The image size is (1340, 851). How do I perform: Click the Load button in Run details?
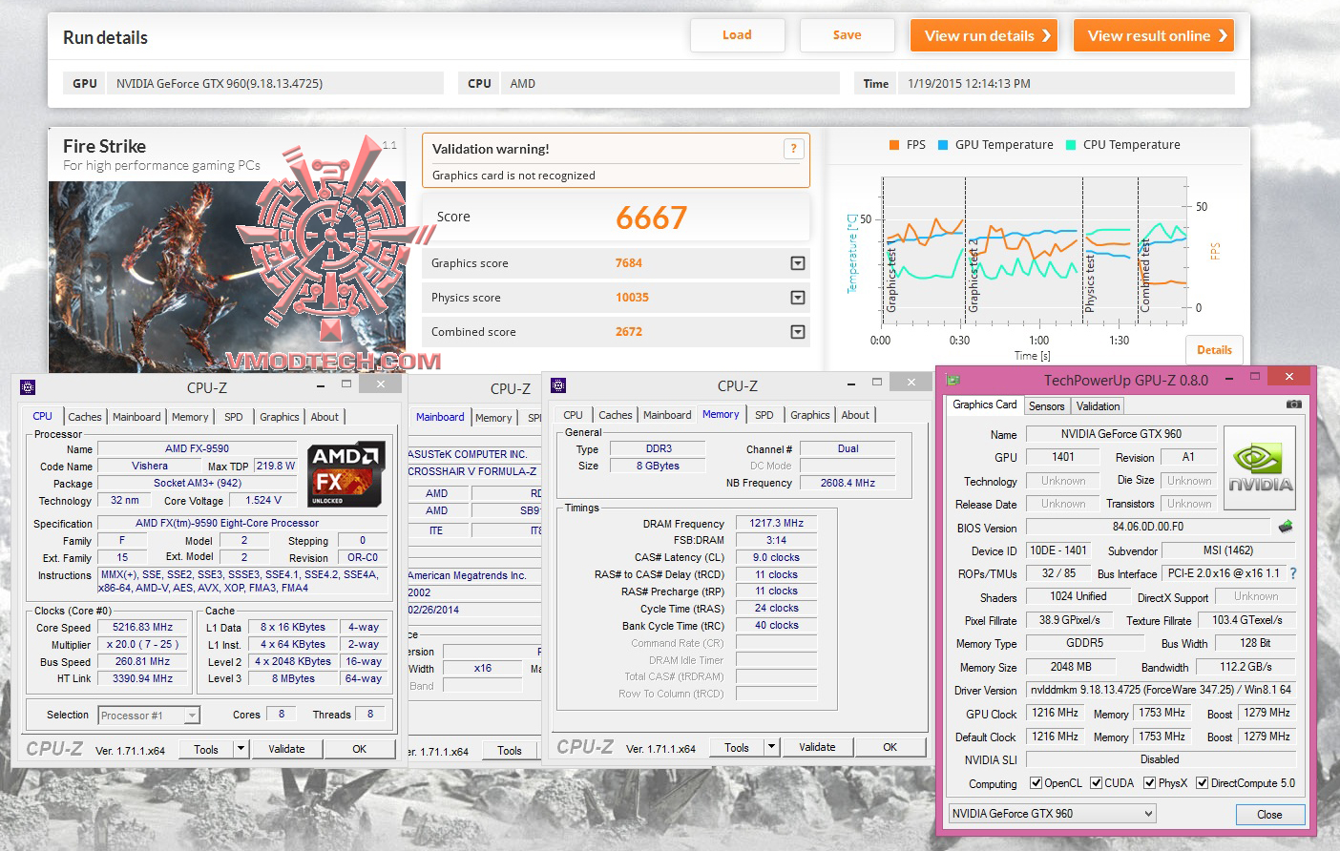click(x=737, y=35)
